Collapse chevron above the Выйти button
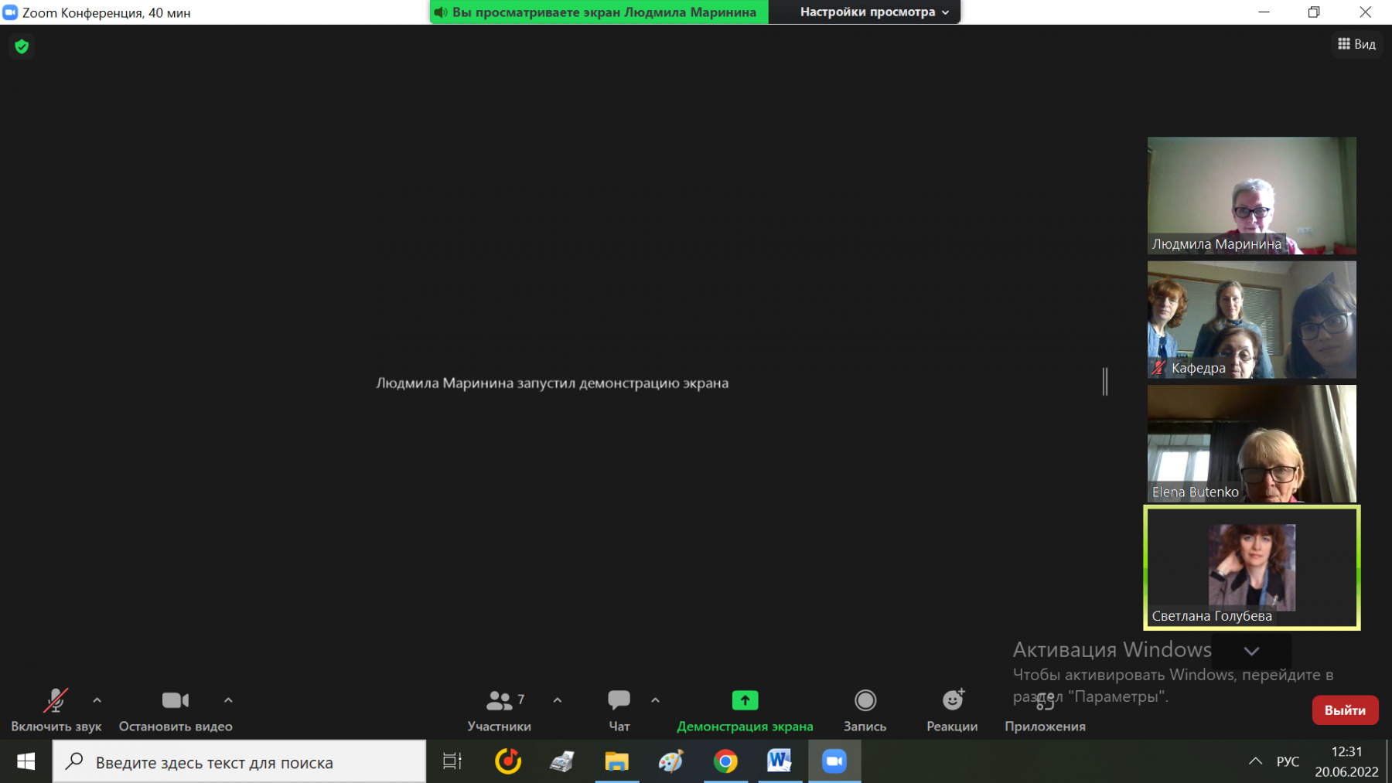 coord(1251,651)
